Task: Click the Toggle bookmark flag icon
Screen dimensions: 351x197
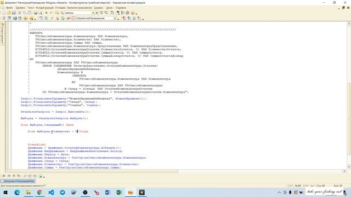Action: [x=4, y=176]
